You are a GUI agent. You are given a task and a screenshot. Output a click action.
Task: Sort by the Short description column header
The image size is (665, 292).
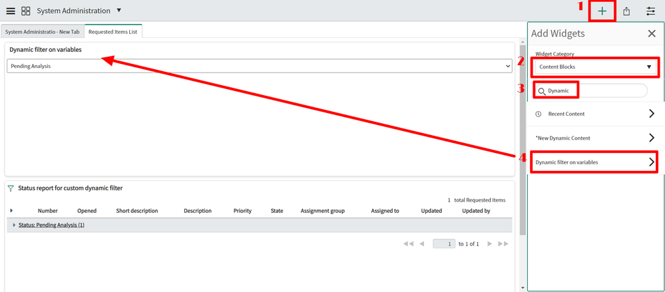point(137,211)
